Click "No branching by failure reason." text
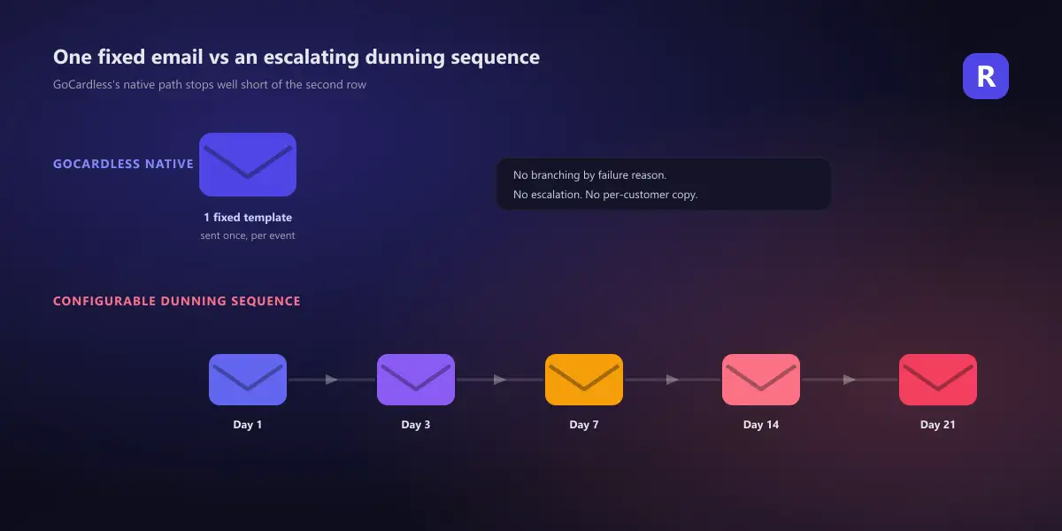 click(x=589, y=175)
